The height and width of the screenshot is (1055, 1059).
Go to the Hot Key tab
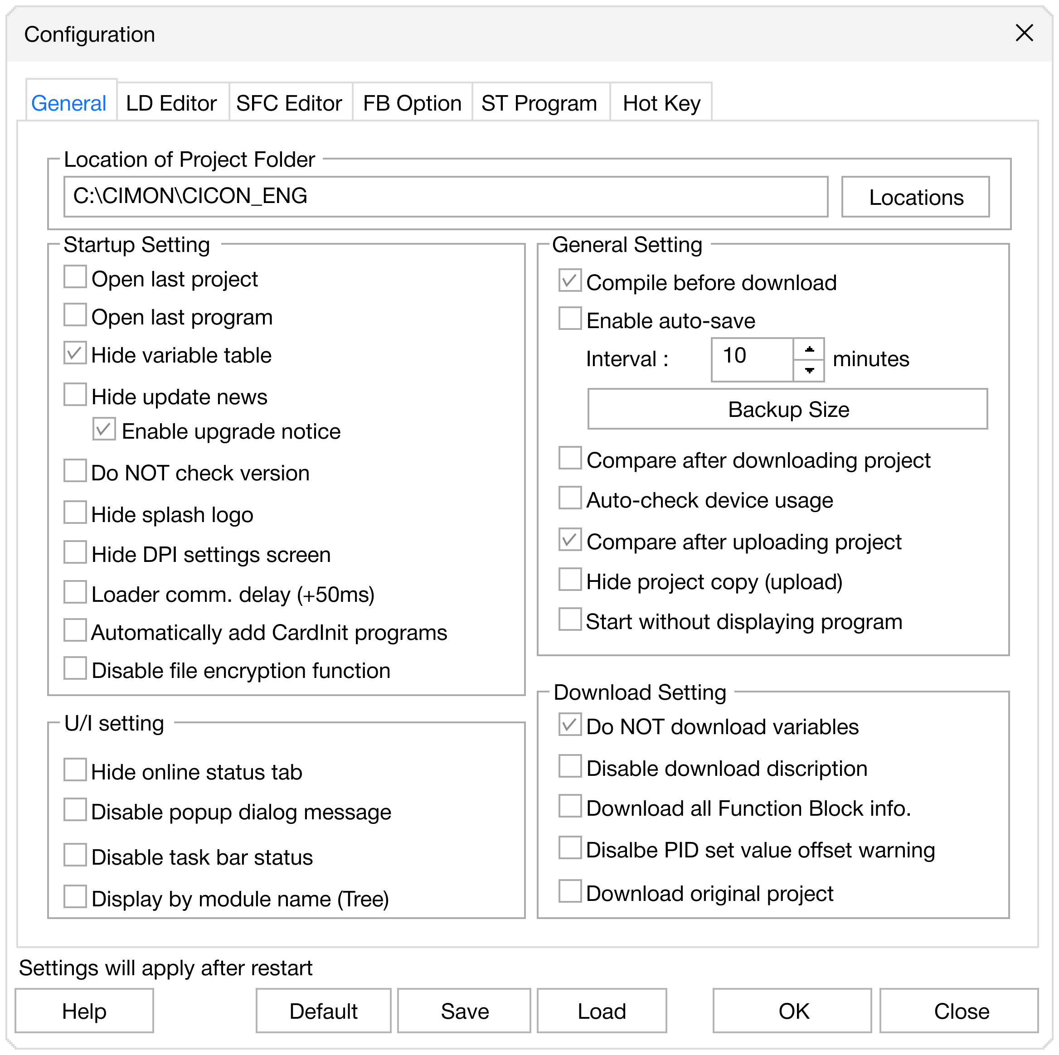661,103
